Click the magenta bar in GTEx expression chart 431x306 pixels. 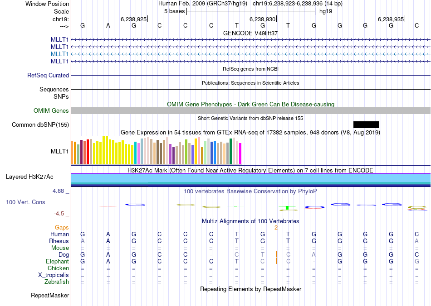click(x=240, y=154)
